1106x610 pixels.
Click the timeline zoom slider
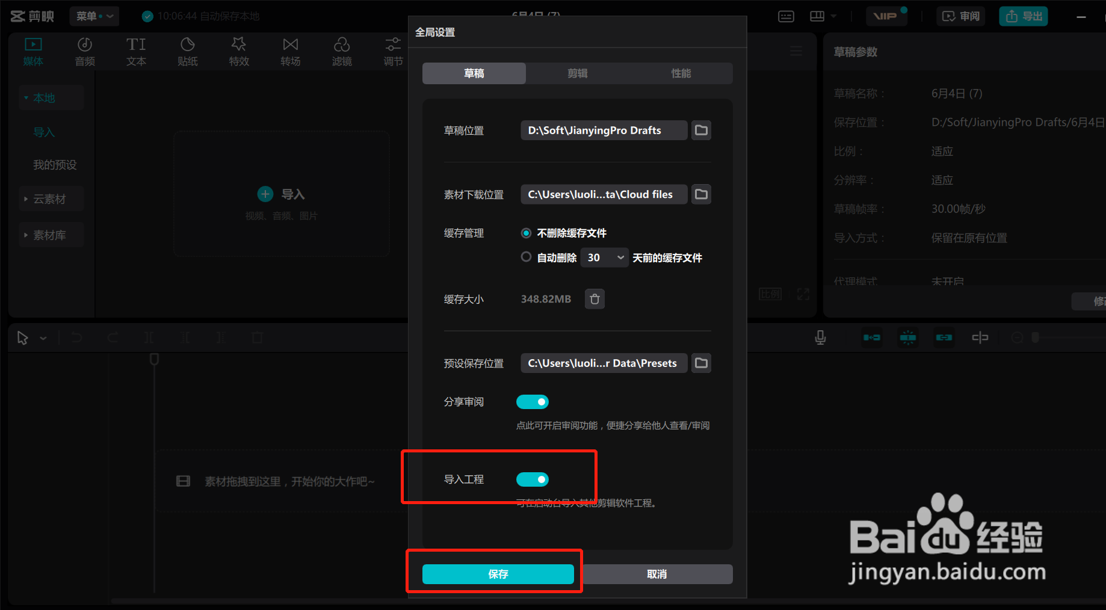pos(1035,337)
